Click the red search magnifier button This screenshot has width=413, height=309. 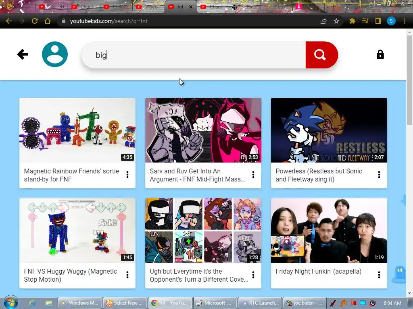point(321,55)
